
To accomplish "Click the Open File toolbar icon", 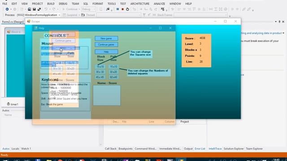I will pyautogui.click(x=29, y=9).
